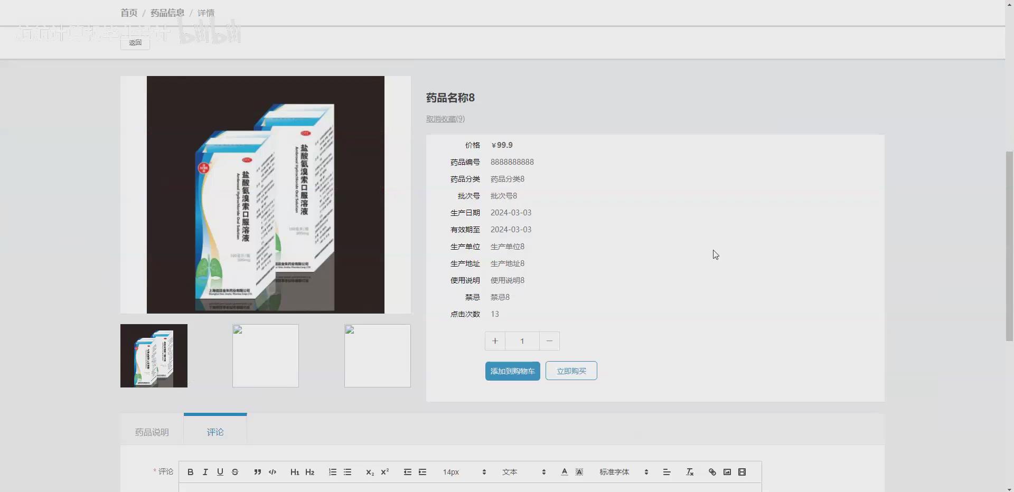Apply superscript formatting

tap(385, 472)
